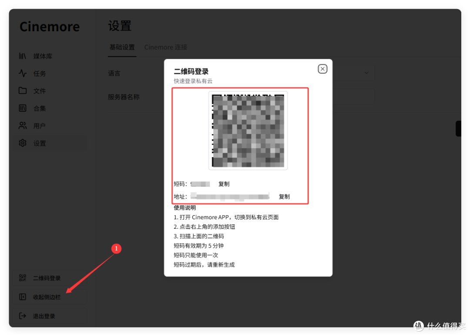Click the QR code login icon
The image size is (470, 336).
23,278
